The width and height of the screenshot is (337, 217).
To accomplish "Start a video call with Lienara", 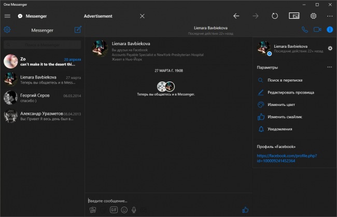I will point(317,30).
